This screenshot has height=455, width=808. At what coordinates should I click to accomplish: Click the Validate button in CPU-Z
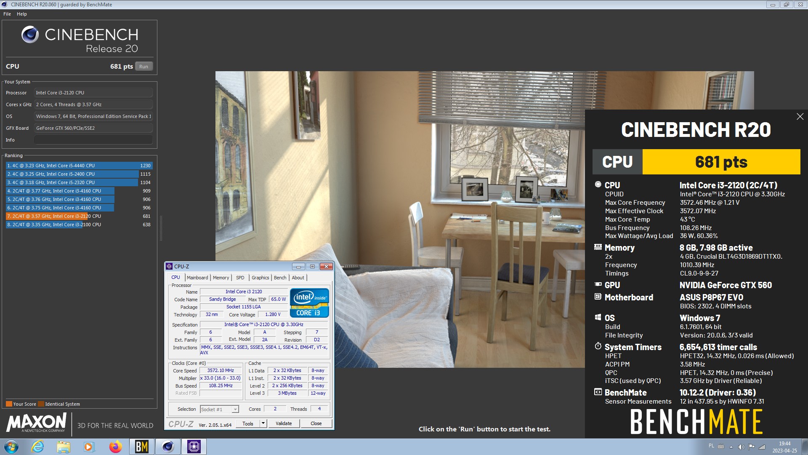click(284, 423)
